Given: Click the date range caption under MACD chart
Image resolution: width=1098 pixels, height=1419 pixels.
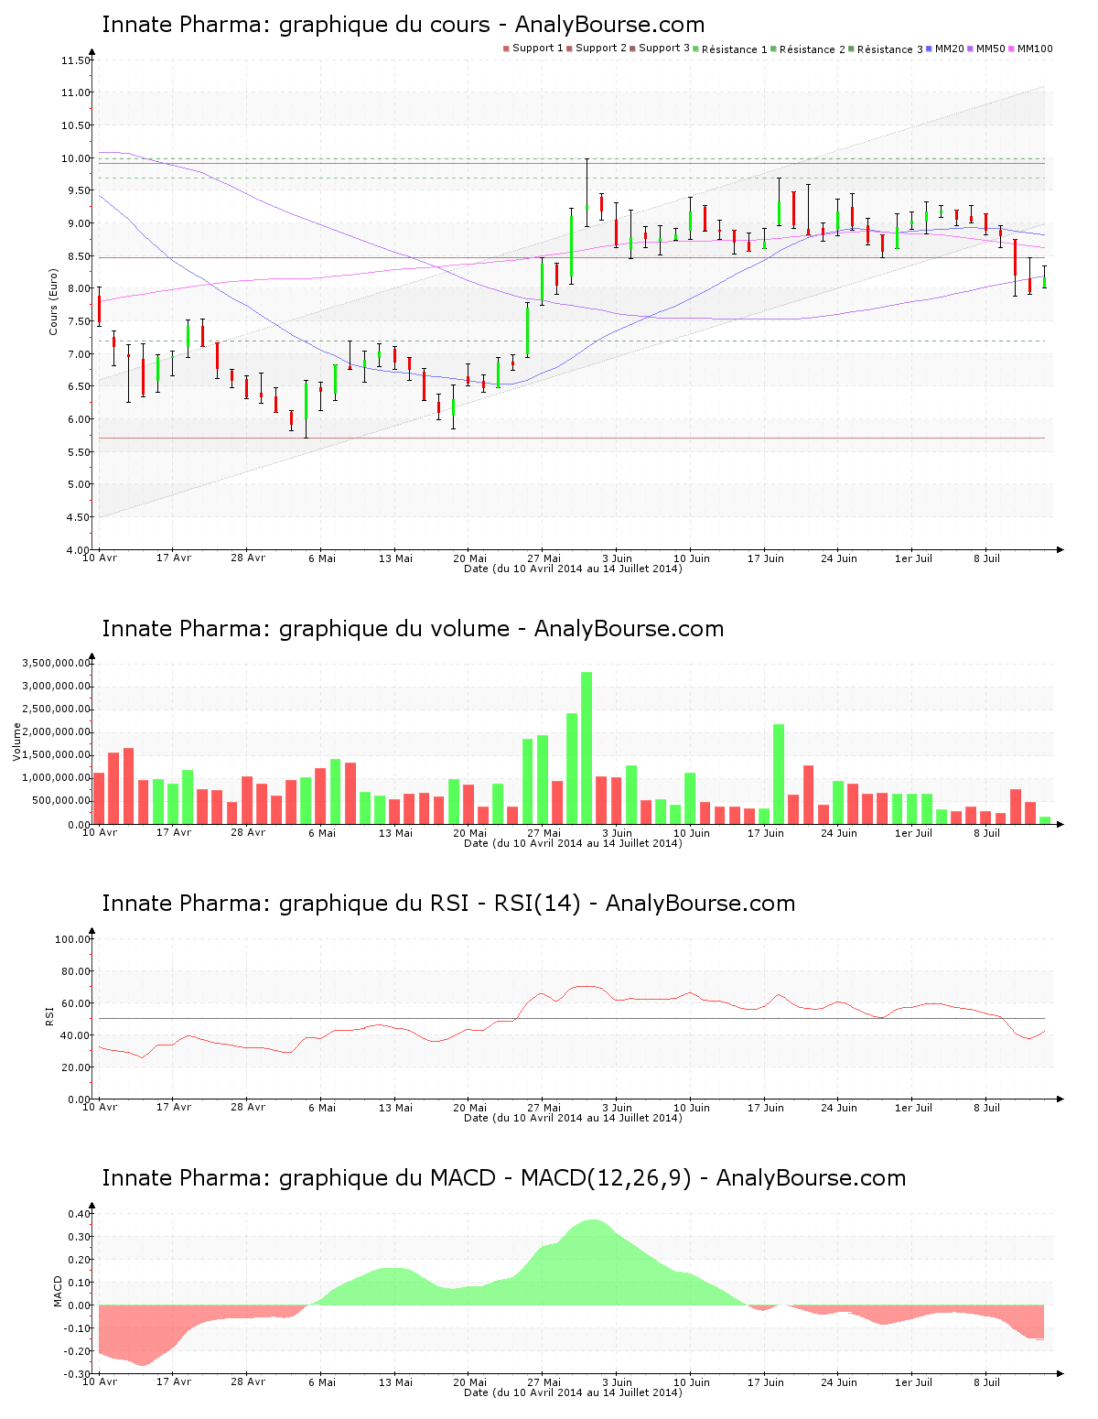Looking at the screenshot, I should 573,1392.
